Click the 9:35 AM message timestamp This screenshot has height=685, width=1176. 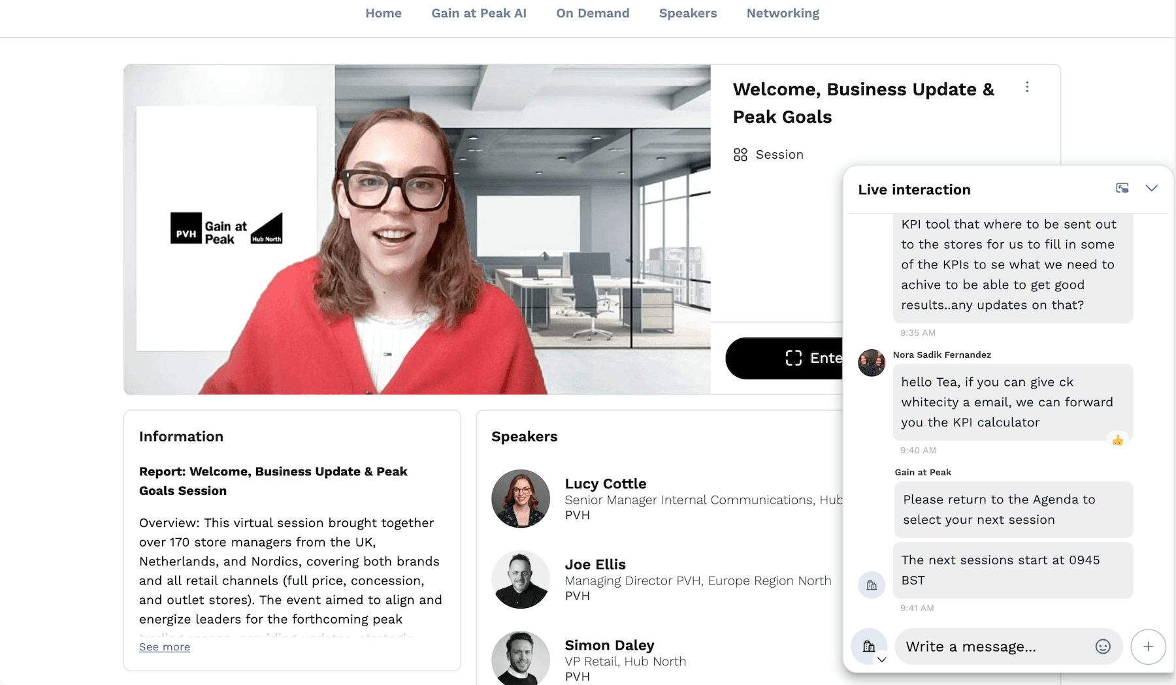(x=918, y=332)
